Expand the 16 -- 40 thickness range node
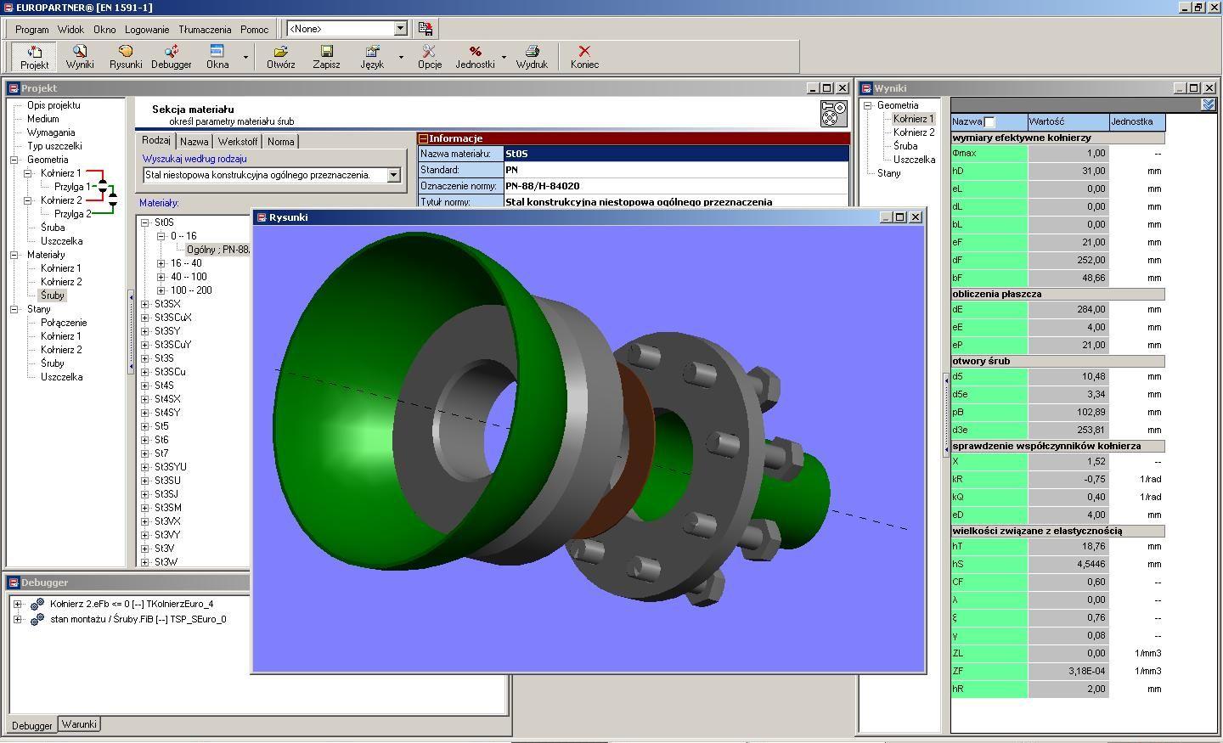This screenshot has height=743, width=1223. point(161,263)
